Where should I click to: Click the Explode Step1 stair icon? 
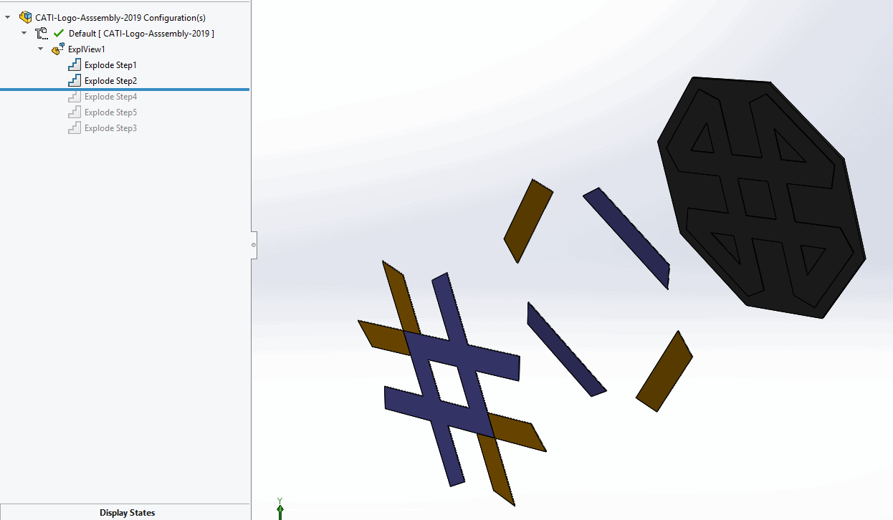pos(75,64)
